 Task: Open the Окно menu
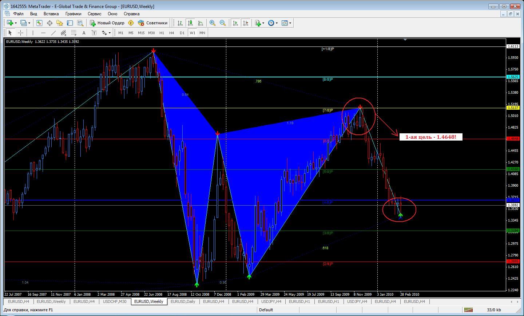point(112,14)
